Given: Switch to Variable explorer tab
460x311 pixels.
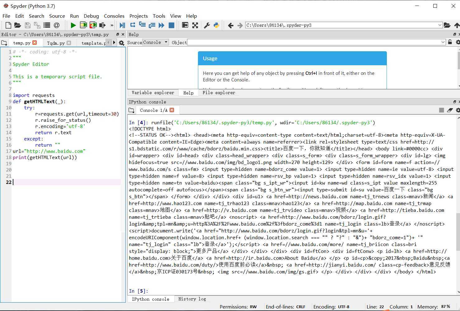Looking at the screenshot, I should click(x=153, y=93).
